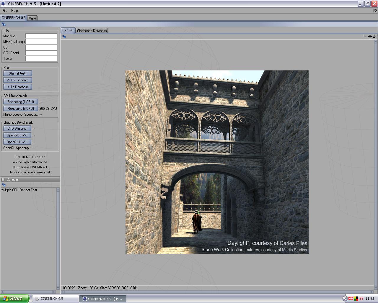Switch to the first CINEBENCH 9.5 taskbar item
The height and width of the screenshot is (303, 378).
point(56,299)
